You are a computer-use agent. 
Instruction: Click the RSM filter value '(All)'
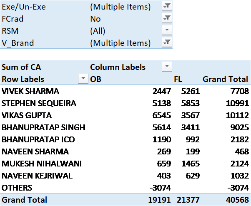(x=98, y=31)
